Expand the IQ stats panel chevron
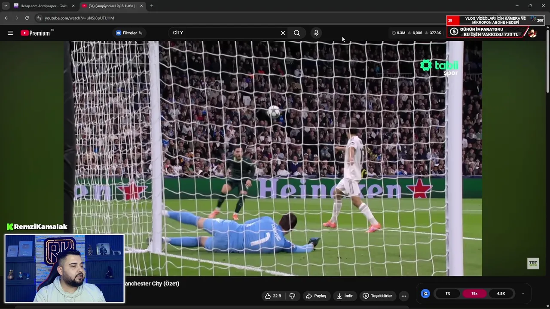This screenshot has width=550, height=309. pyautogui.click(x=522, y=294)
